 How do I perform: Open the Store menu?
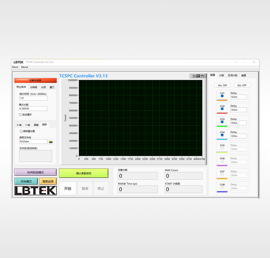[x=15, y=67]
